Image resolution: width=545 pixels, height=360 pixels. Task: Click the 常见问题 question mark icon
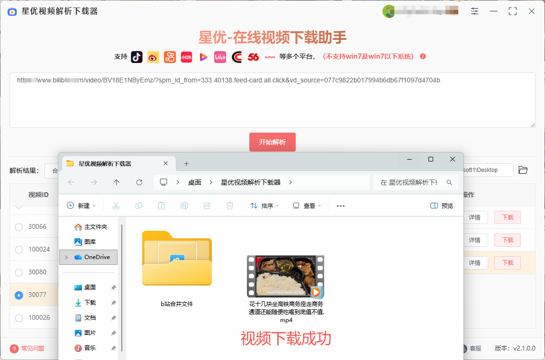click(14, 349)
